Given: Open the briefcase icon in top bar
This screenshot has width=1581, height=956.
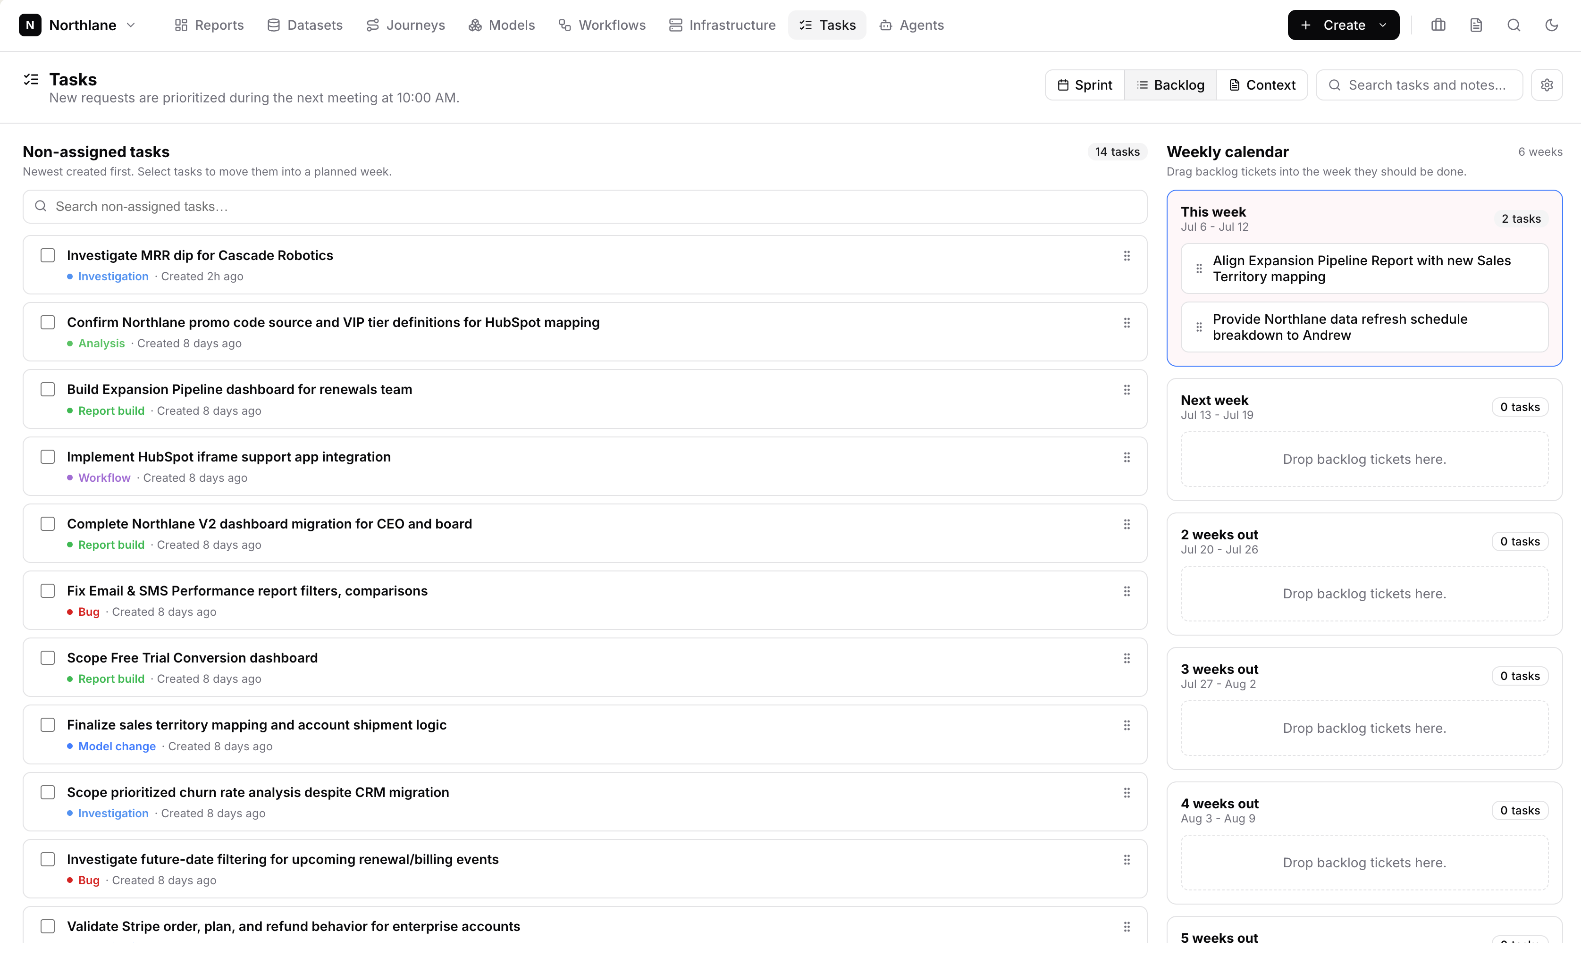Looking at the screenshot, I should click(1438, 25).
